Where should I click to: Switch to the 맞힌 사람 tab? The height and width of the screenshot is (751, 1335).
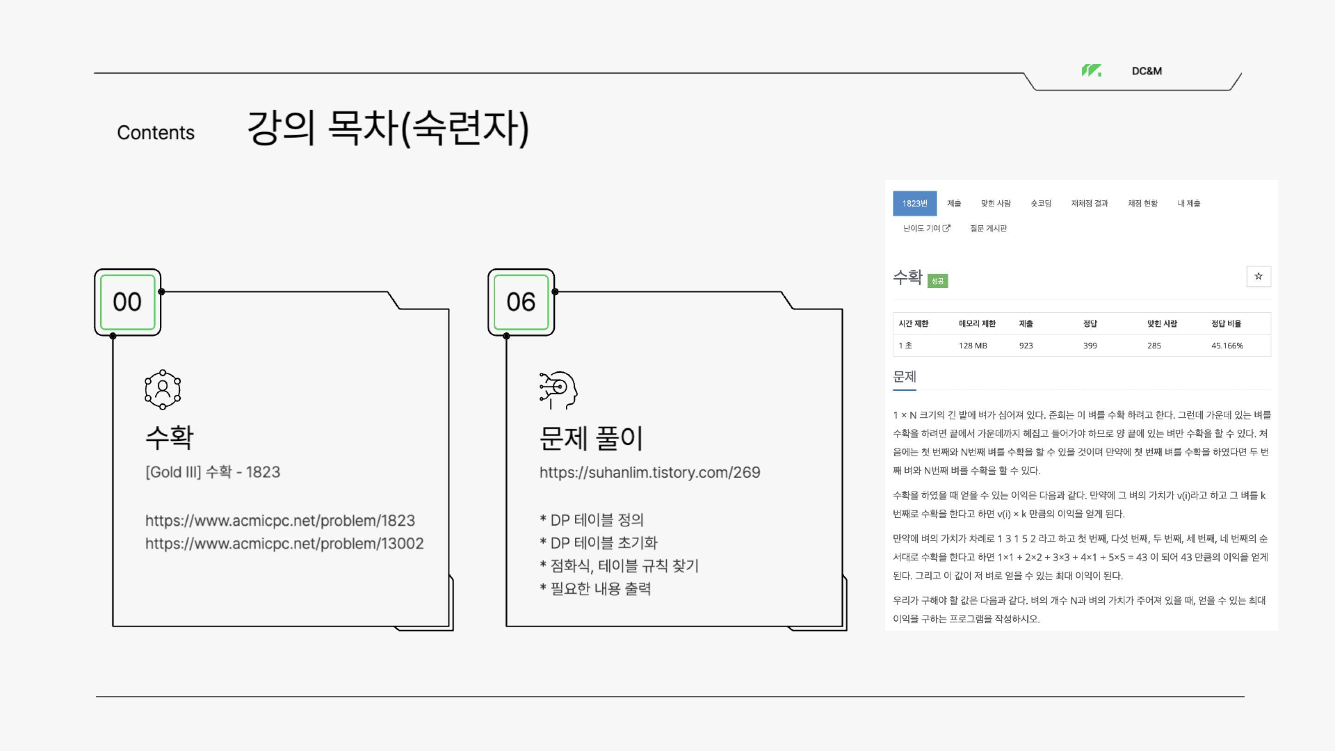[x=996, y=203]
